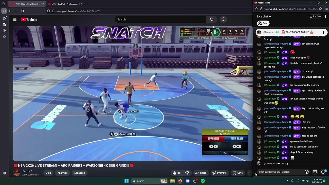Expand the Live chat mode dropdown
Image resolution: width=329 pixels, height=185 pixels.
(x=264, y=16)
